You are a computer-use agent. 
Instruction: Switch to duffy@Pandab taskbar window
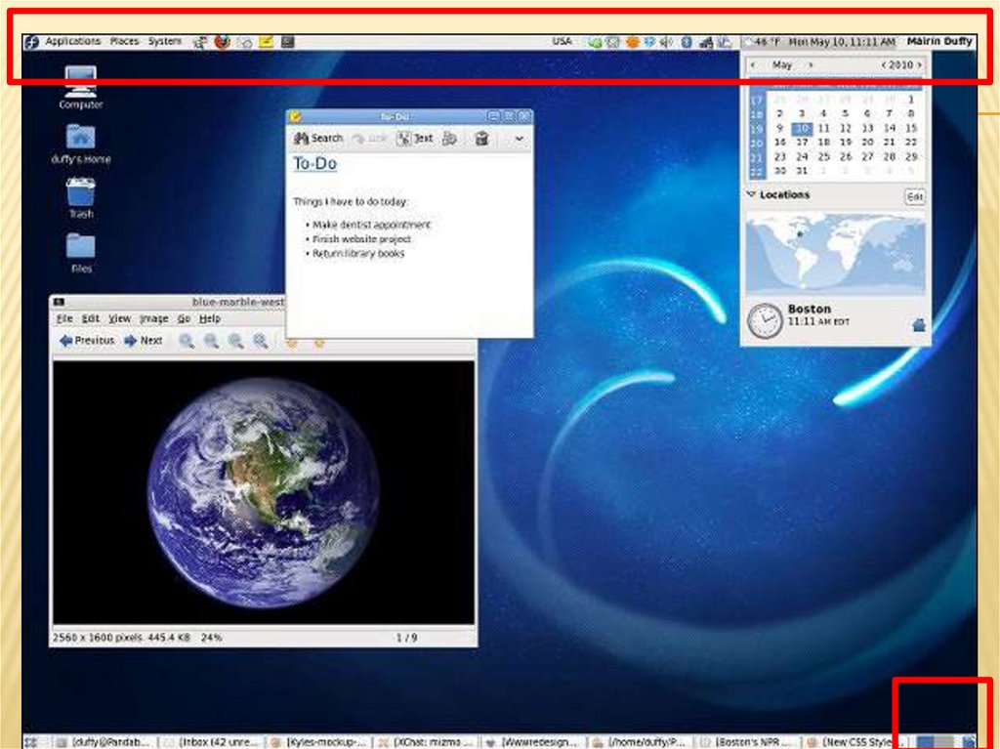pos(104,742)
